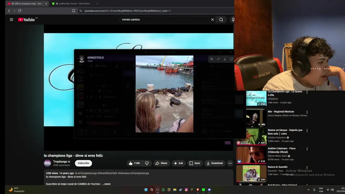This screenshot has height=194, width=345.
Task: Open File Explorer from taskbar
Action: tap(175, 190)
